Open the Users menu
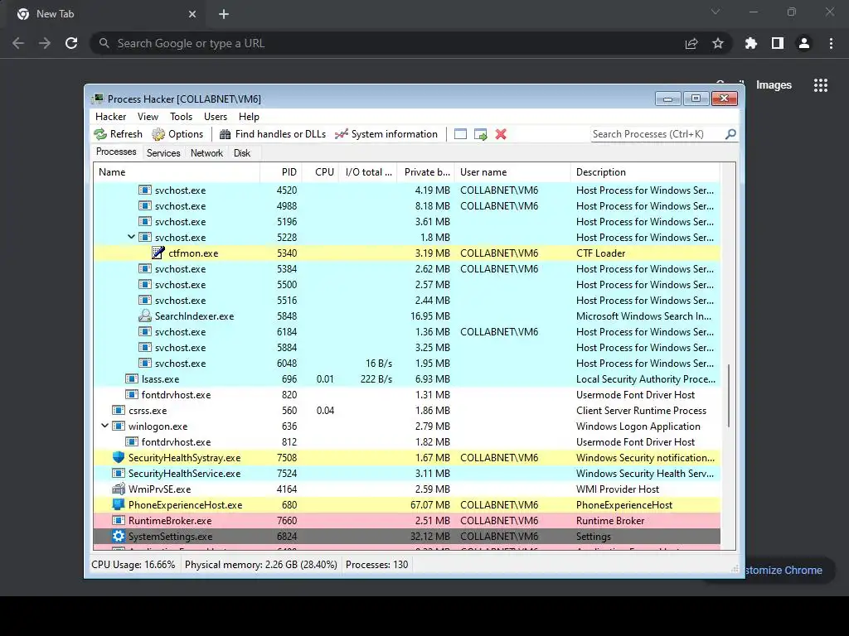Screen dimensions: 849x636 pos(216,117)
